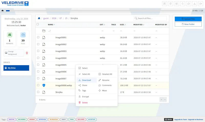Go to next page with right pagination arrow
The width and height of the screenshot is (205, 122).
pos(165,100)
